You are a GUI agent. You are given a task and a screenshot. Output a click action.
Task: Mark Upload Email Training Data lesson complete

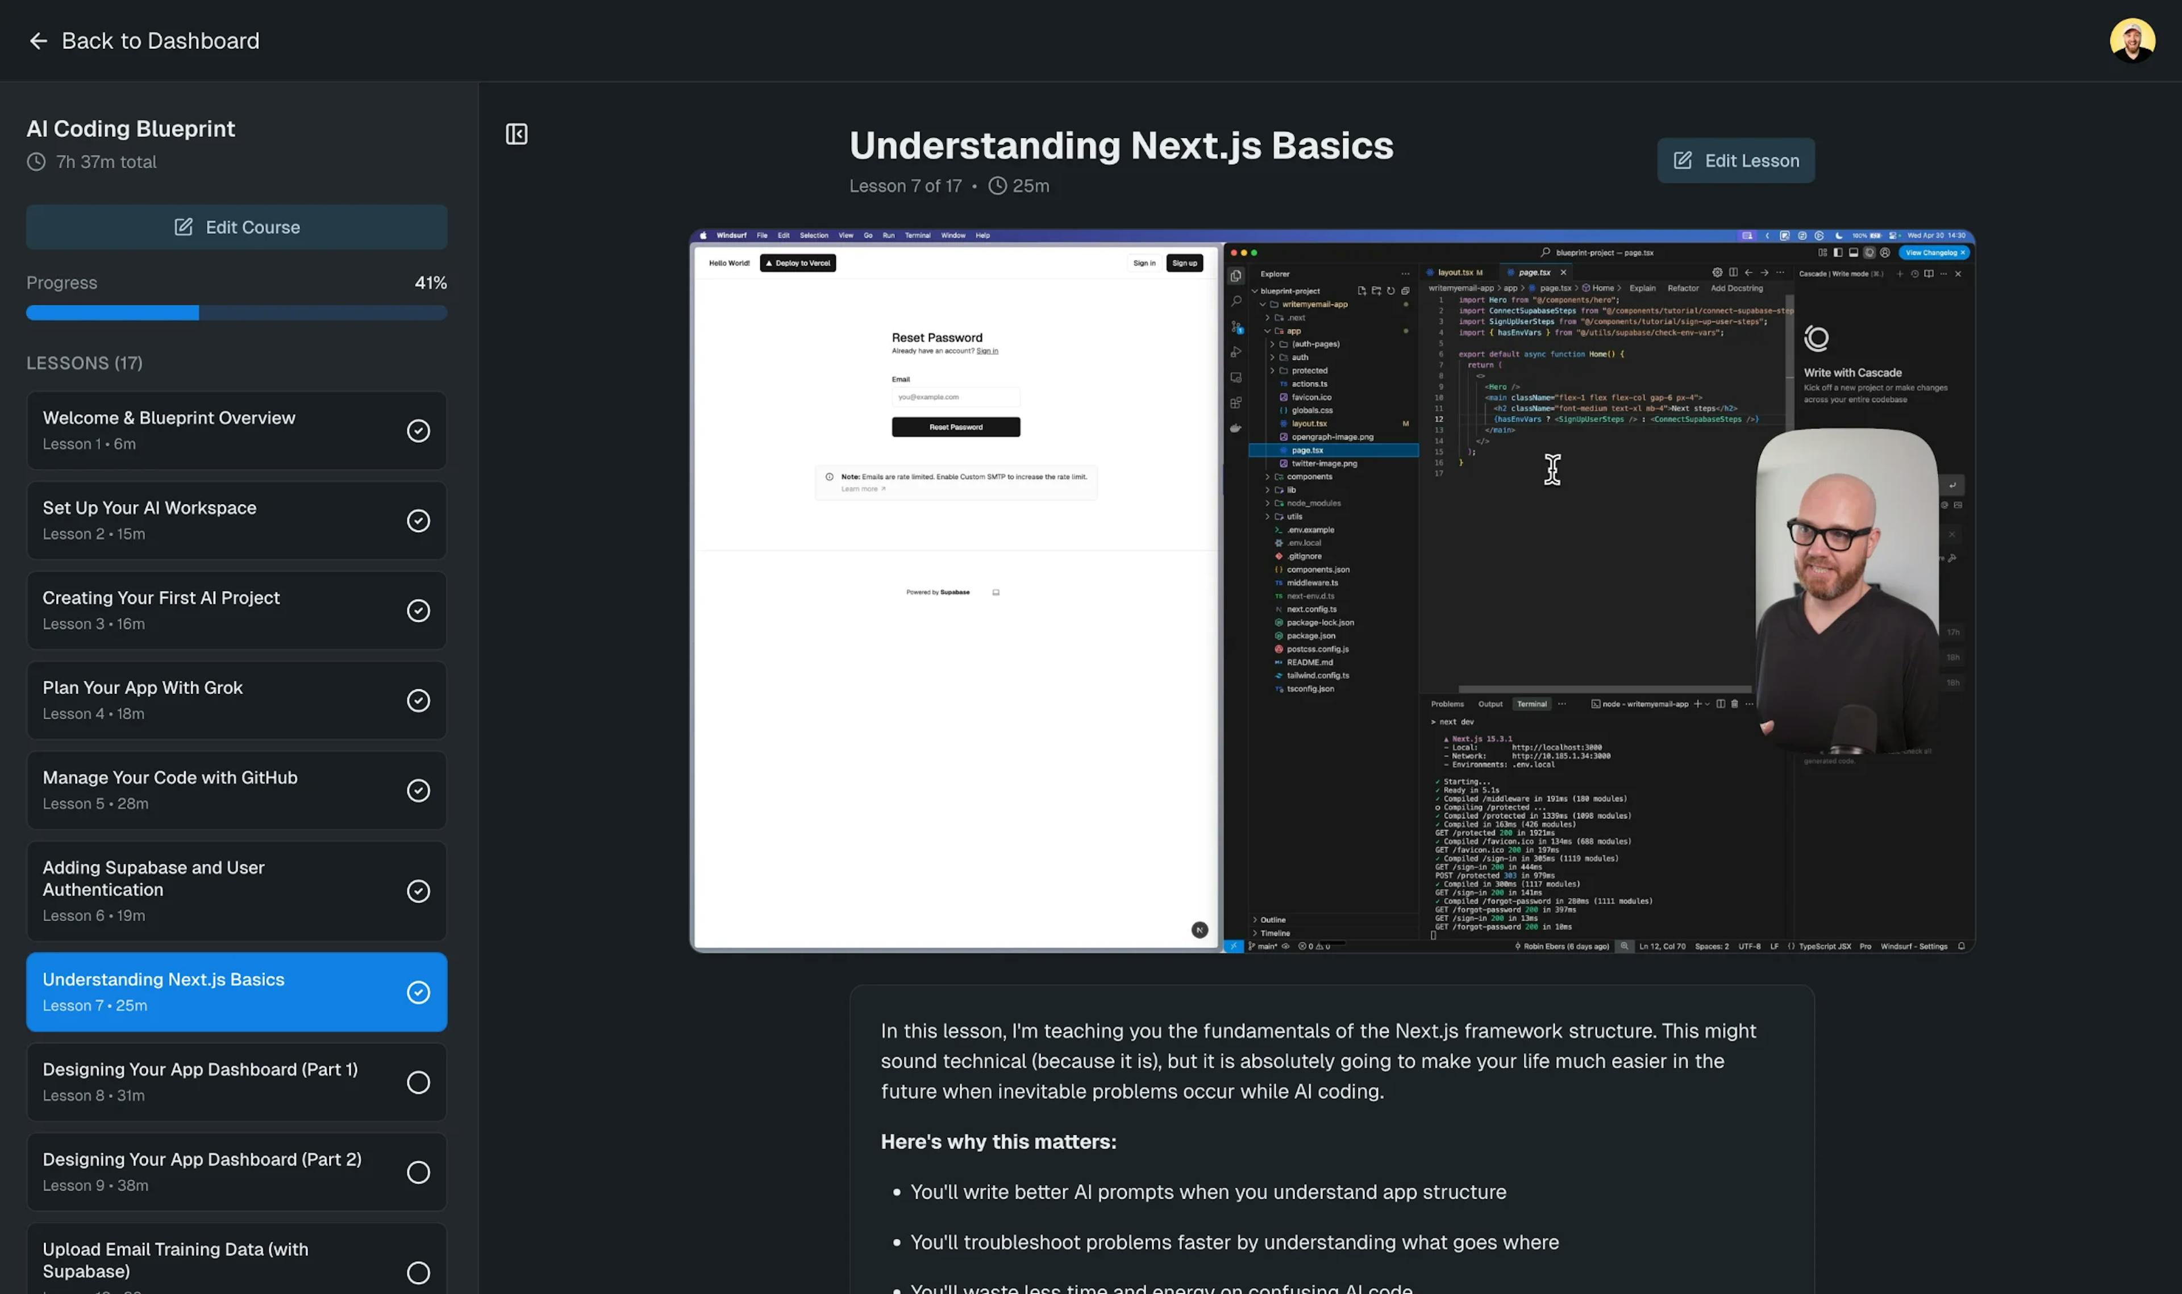click(x=418, y=1272)
